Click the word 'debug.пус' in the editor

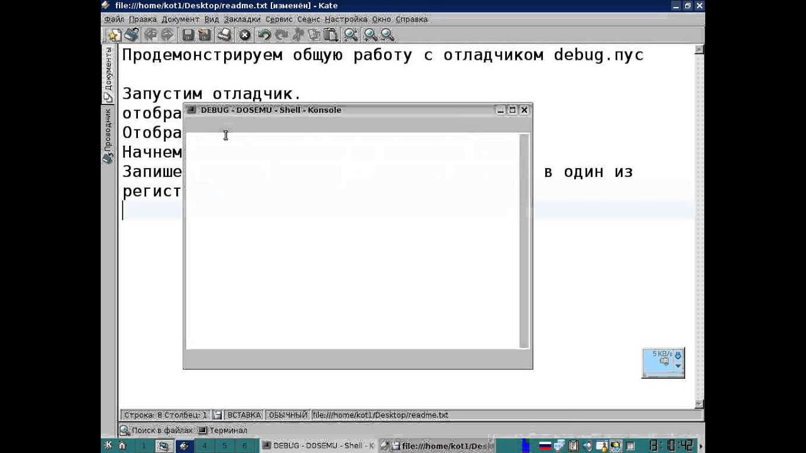598,55
